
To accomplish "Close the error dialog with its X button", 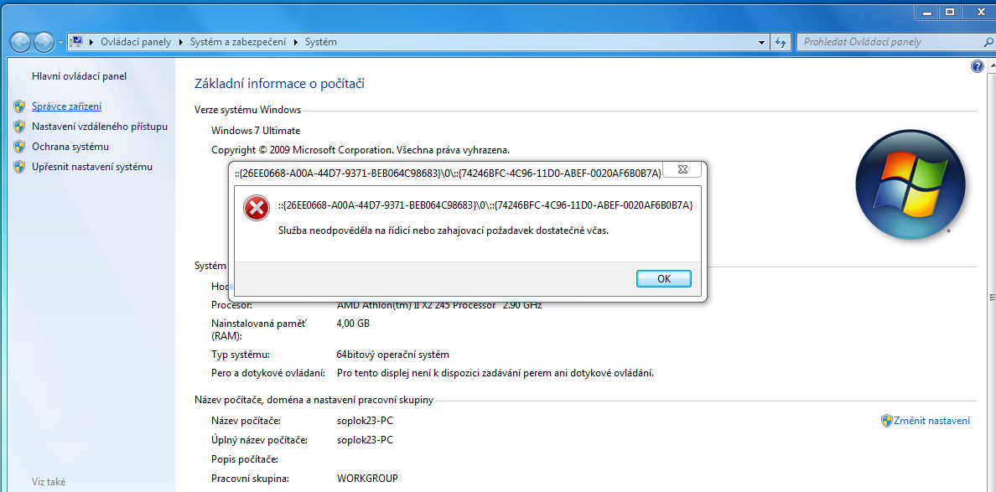I will (x=682, y=169).
